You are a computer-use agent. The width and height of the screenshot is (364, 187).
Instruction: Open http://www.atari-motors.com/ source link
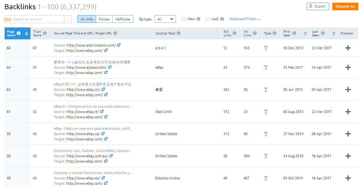[x=91, y=45]
